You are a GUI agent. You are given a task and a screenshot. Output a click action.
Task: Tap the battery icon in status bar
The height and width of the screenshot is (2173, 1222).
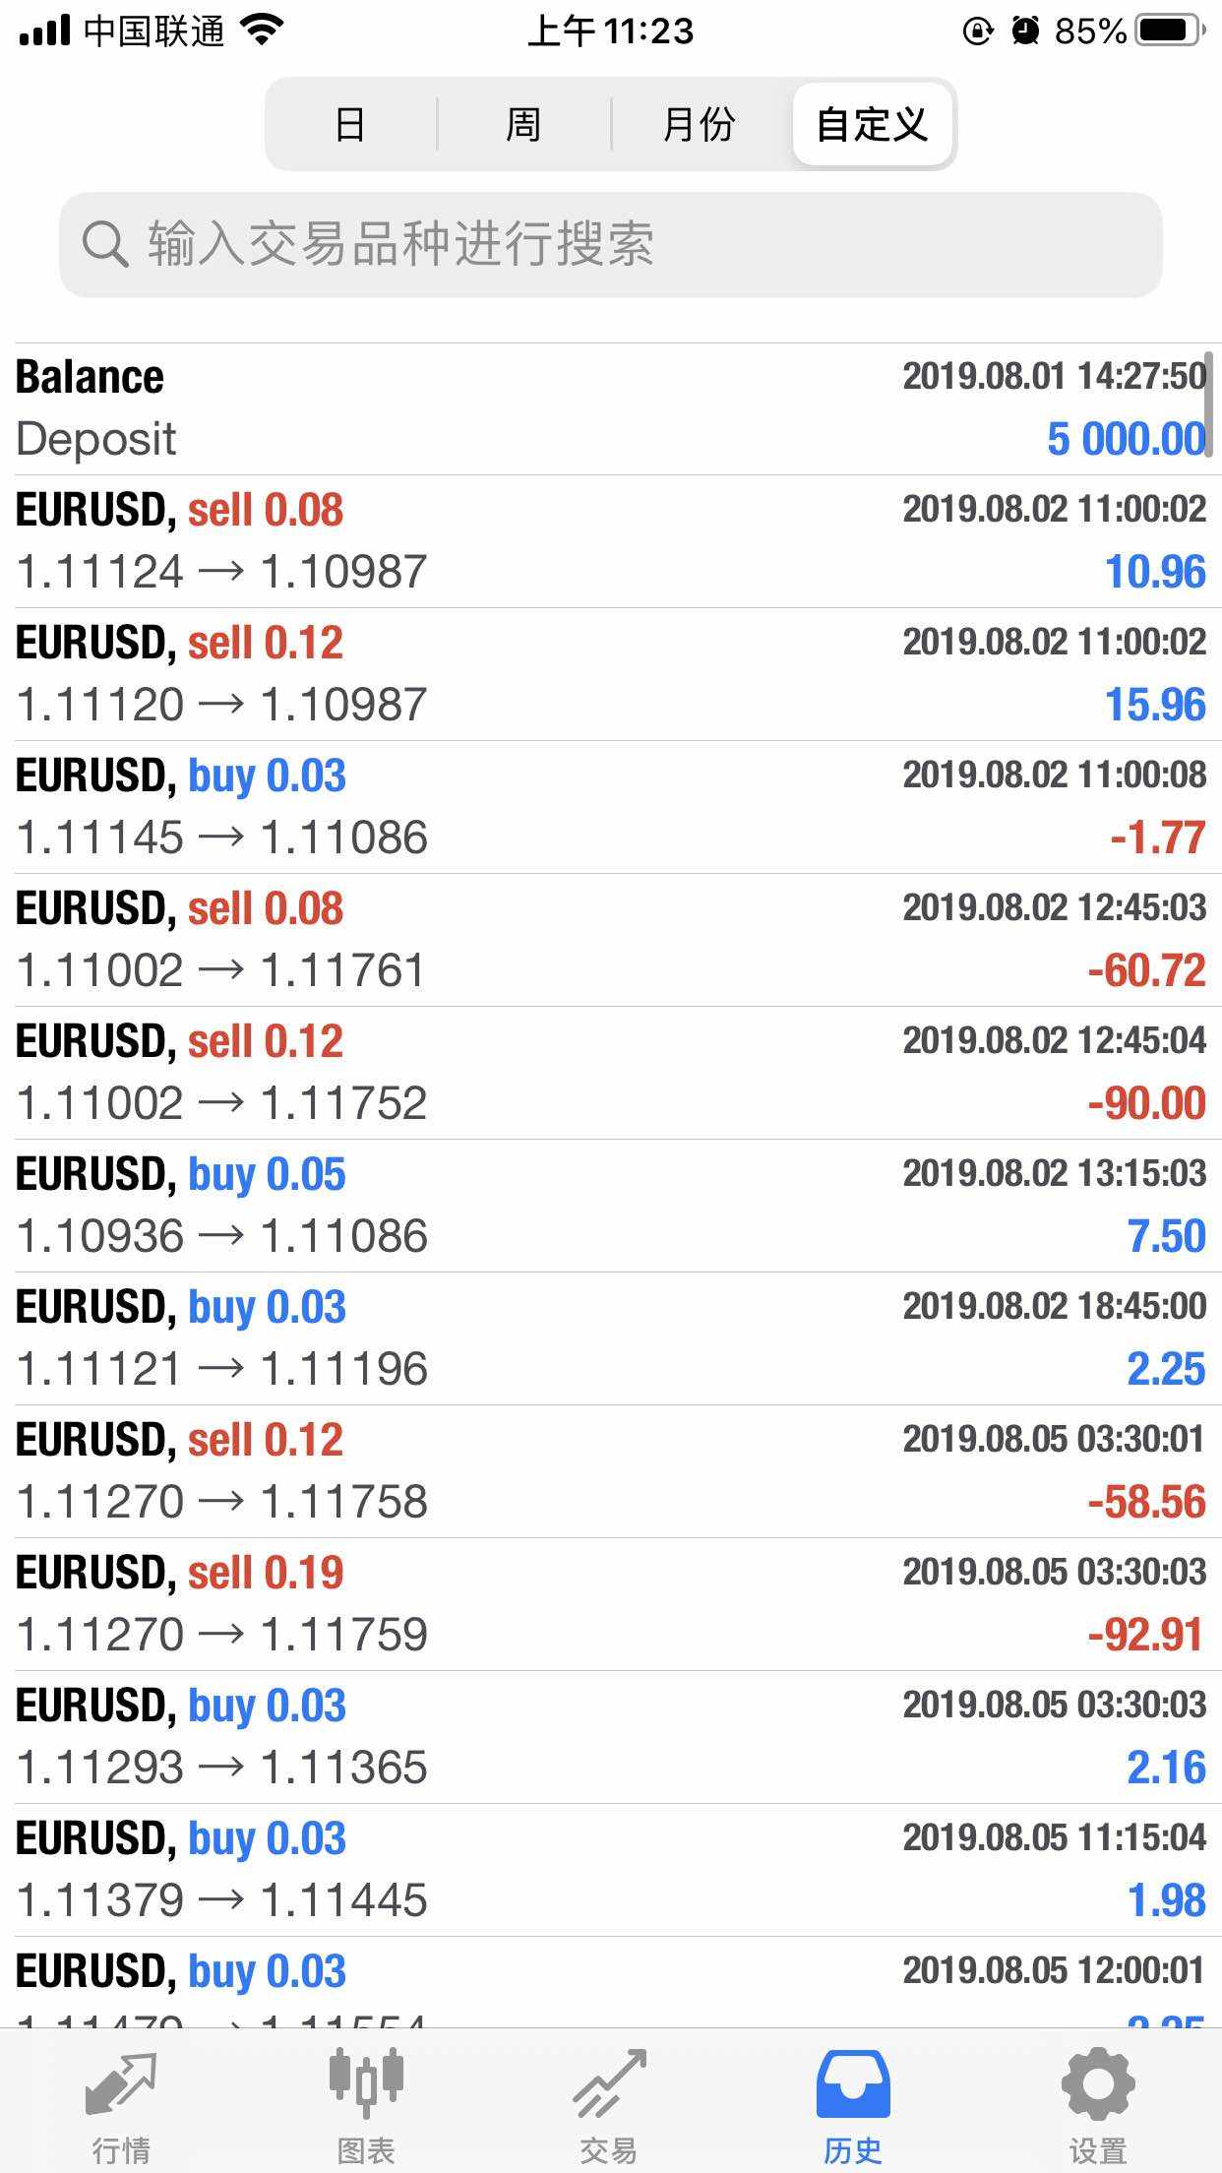point(1170,31)
